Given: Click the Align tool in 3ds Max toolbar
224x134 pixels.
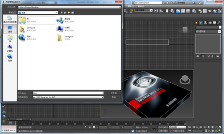Looking at the screenshot, I should (161, 11).
